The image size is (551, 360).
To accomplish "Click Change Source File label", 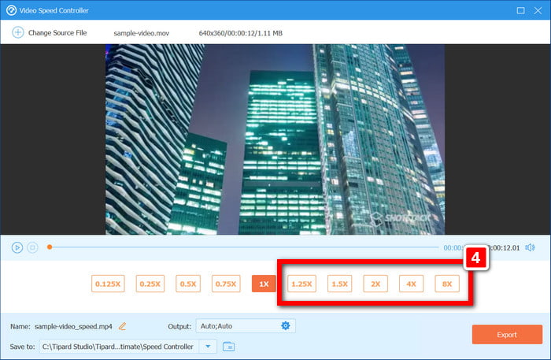I will coord(57,33).
